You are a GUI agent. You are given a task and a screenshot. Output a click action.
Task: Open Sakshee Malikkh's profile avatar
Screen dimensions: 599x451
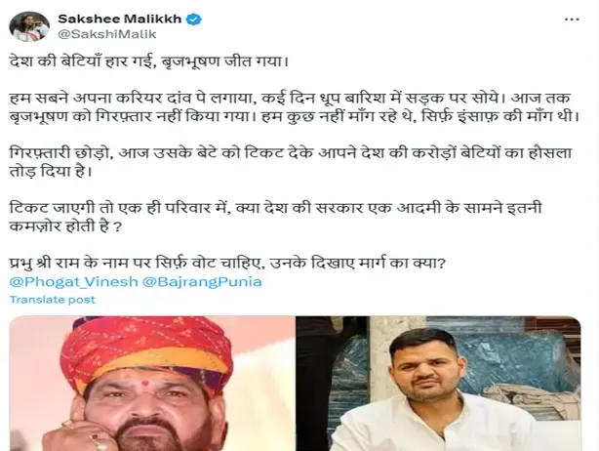29,26
